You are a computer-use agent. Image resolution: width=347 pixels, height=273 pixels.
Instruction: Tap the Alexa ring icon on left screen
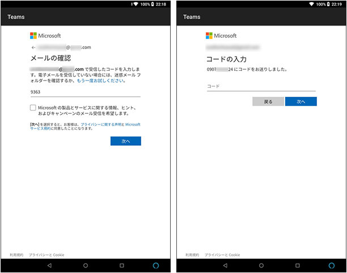[156, 266]
